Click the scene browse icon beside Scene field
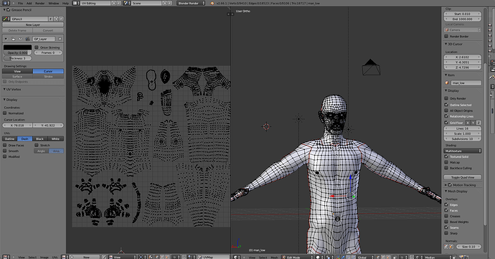Screen dimensions: 495x259 point(126,3)
